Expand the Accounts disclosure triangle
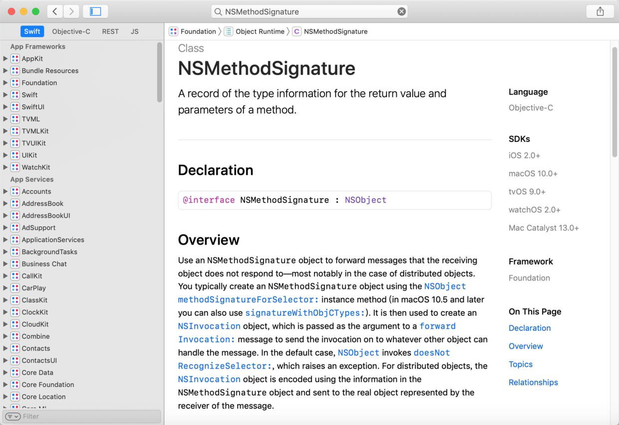 5,191
